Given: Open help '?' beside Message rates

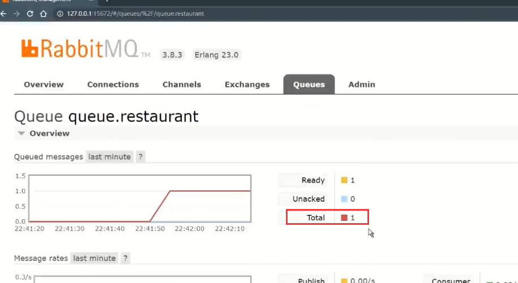Looking at the screenshot, I should pyautogui.click(x=126, y=258).
